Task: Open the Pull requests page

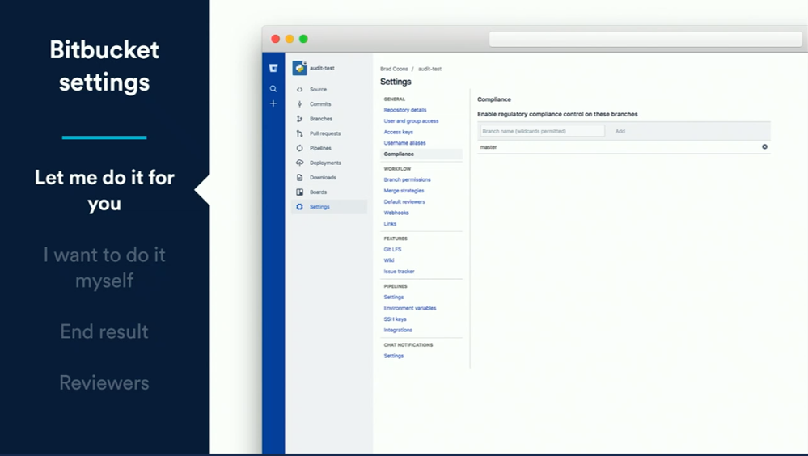Action: [x=324, y=133]
